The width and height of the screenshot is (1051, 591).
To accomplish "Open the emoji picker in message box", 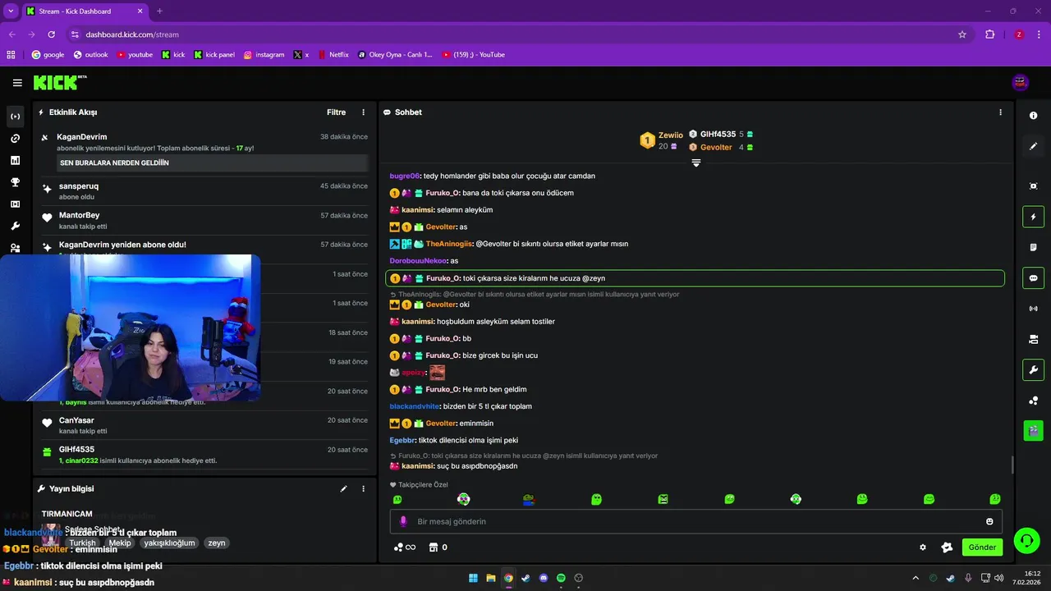I will click(x=989, y=521).
